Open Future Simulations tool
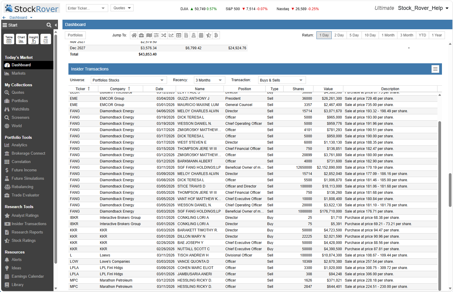The width and height of the screenshot is (453, 292). coord(27,179)
